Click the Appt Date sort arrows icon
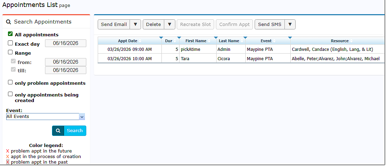The height and width of the screenshot is (166, 386). pos(140,41)
